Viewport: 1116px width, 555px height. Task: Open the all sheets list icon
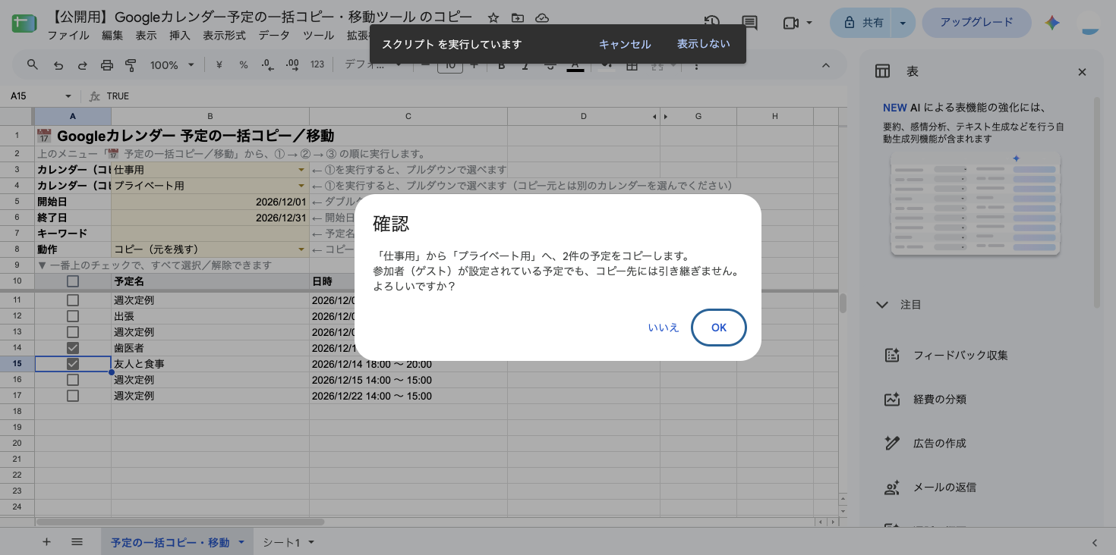[x=77, y=542]
